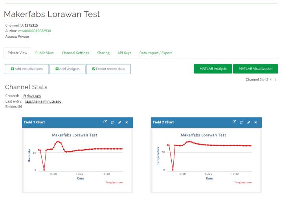Image resolution: width=292 pixels, height=200 pixels.
Task: Click Add Visualizations button
Action: pos(27,69)
